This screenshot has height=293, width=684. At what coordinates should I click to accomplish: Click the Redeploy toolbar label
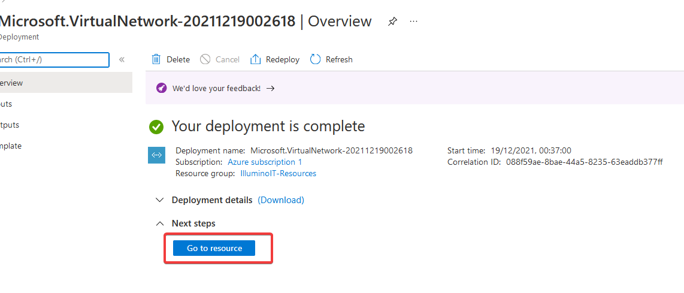283,59
